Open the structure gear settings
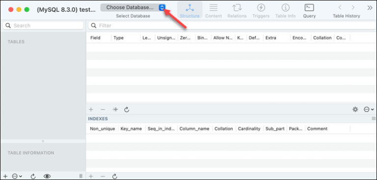Viewport: 377px width, 180px height. coord(355,110)
